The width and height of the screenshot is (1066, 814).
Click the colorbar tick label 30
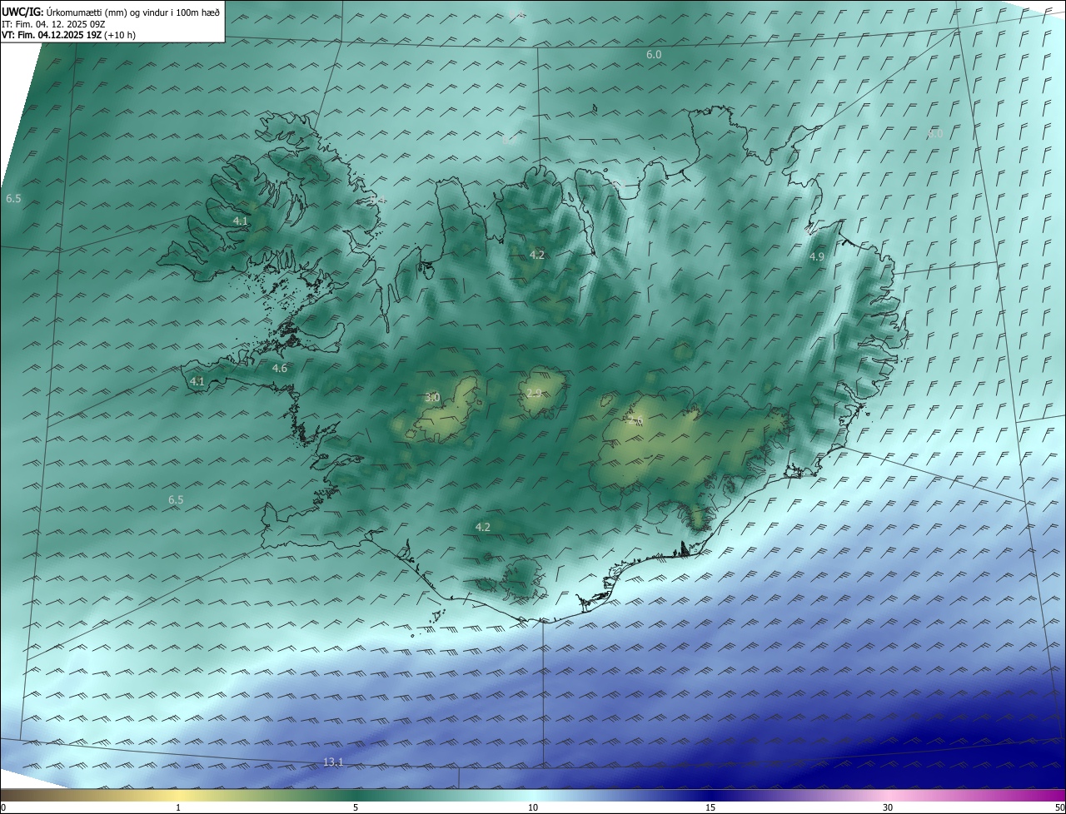[888, 807]
